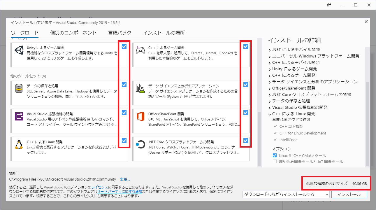The height and width of the screenshot is (210, 376).
Task: Click the feedback icon in title bar
Action: 329,5
